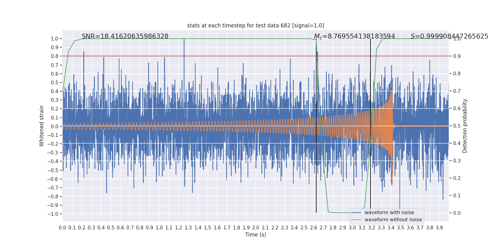
Task: Select the SNR=18.41620635986328 annotation
Action: pyautogui.click(x=125, y=36)
